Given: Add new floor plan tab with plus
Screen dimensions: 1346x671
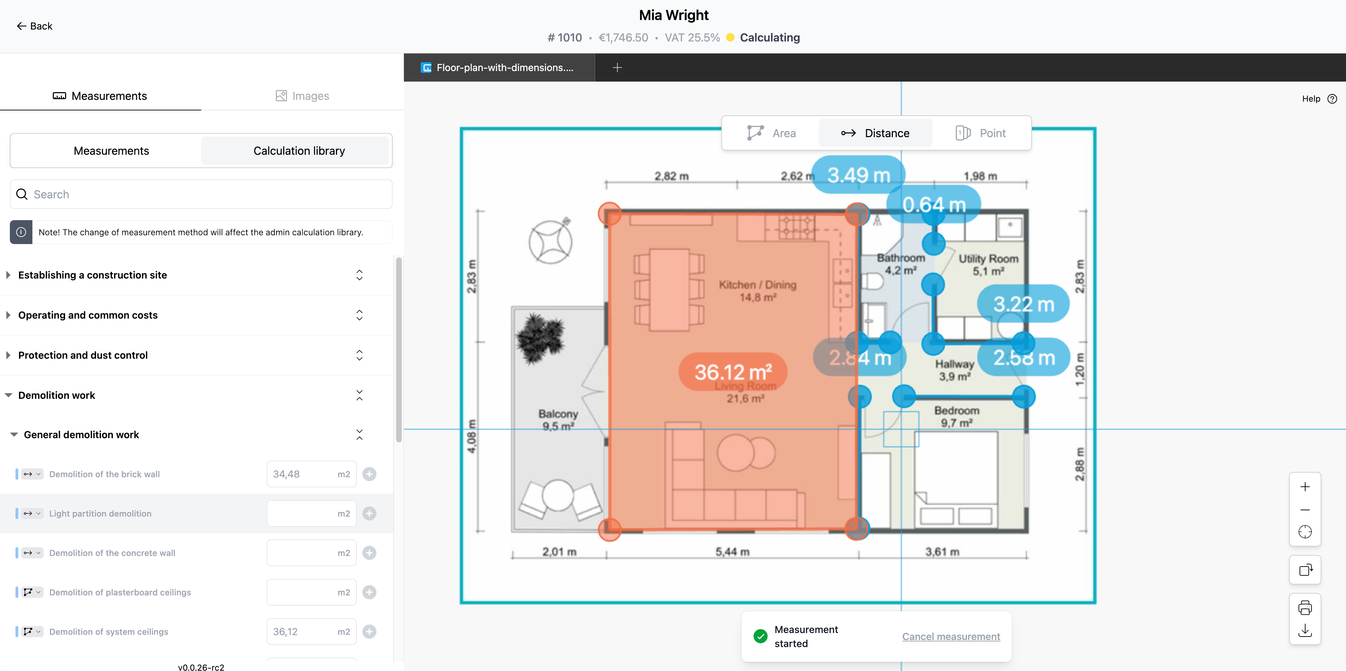Looking at the screenshot, I should coord(617,68).
